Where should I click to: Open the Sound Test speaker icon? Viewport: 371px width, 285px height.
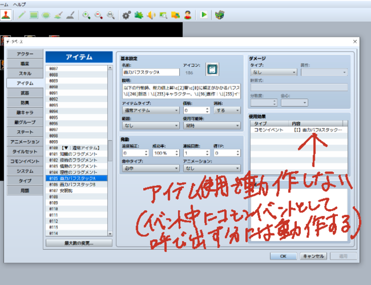click(x=151, y=15)
